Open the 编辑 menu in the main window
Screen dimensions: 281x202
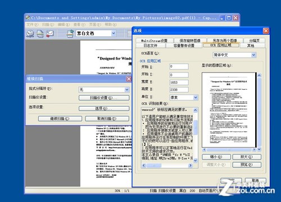click(x=64, y=25)
